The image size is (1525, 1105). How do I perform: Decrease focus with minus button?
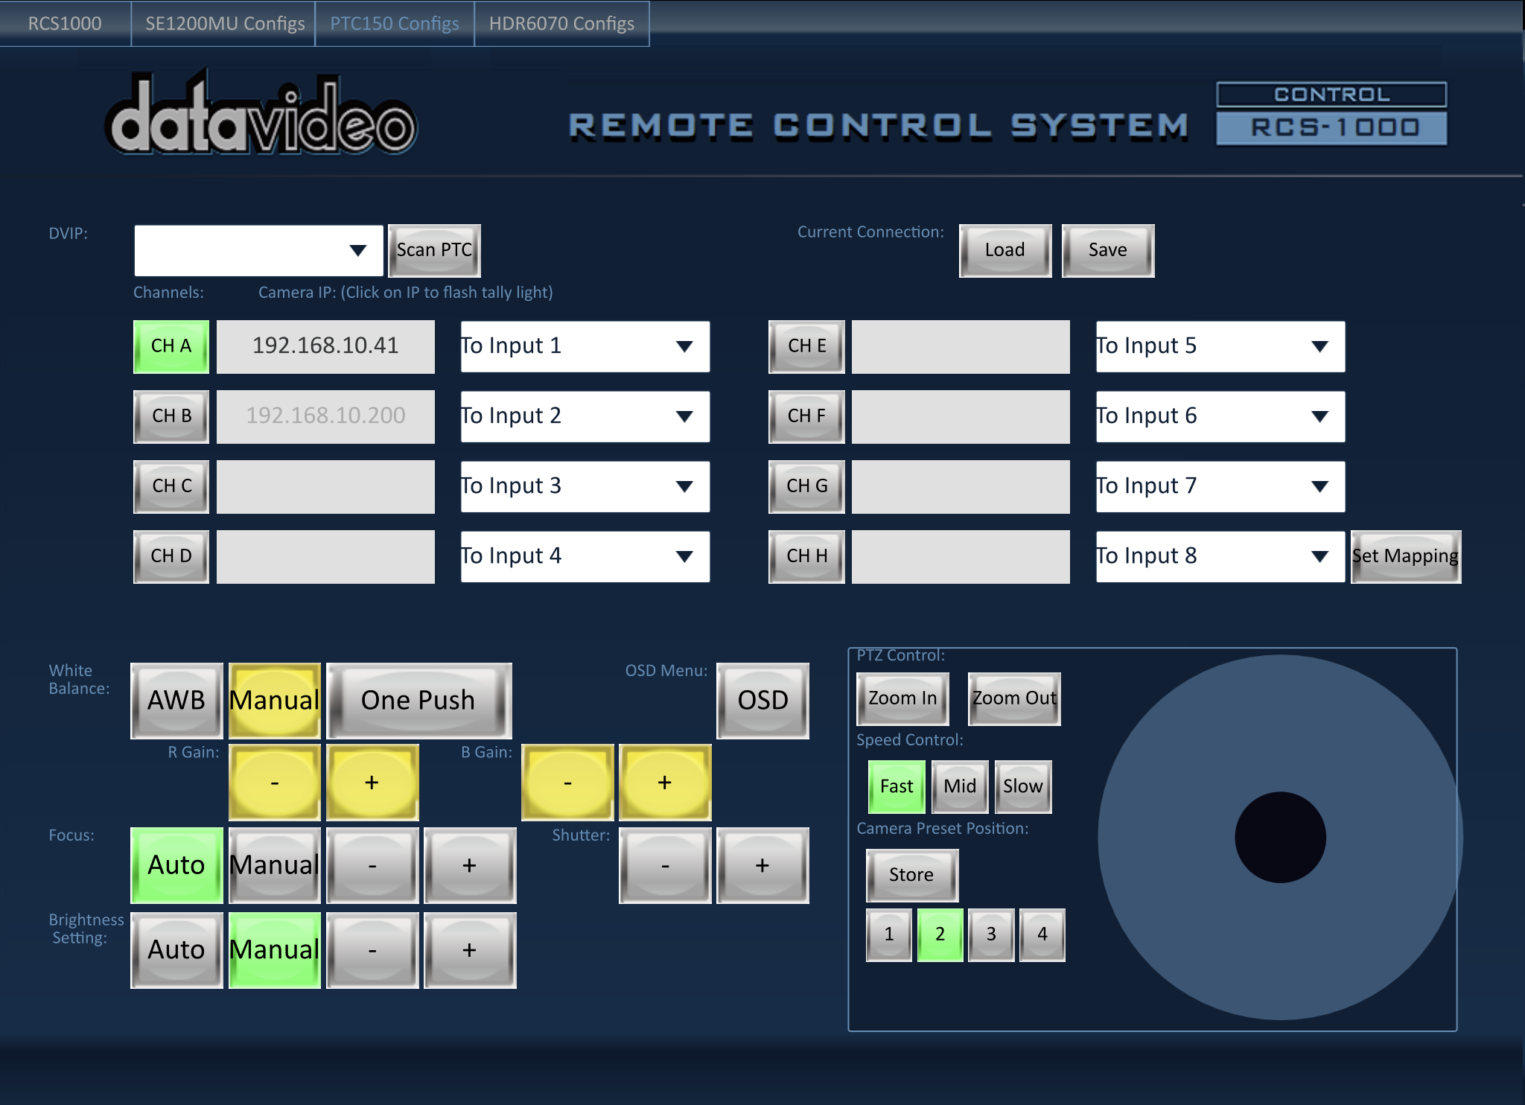pyautogui.click(x=372, y=865)
